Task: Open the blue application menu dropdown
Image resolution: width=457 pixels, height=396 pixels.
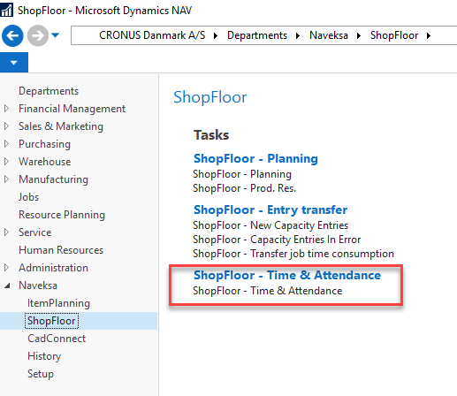Action: pos(14,62)
